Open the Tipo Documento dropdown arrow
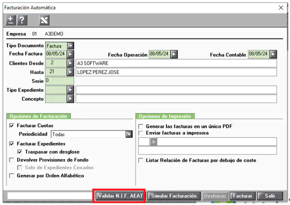 [x=70, y=46]
